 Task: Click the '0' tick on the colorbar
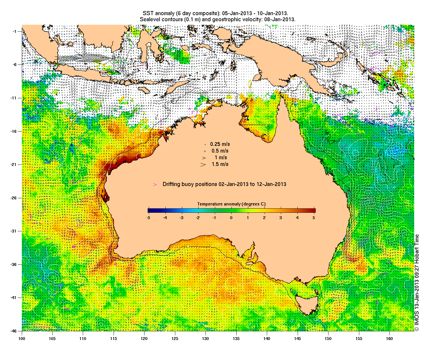pos(231,217)
